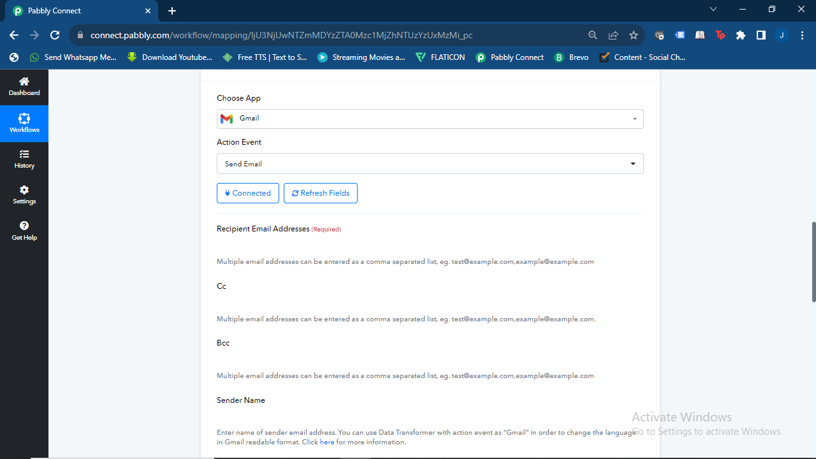Open browser zoom control icon
Viewport: 816px width, 459px height.
pyautogui.click(x=593, y=35)
